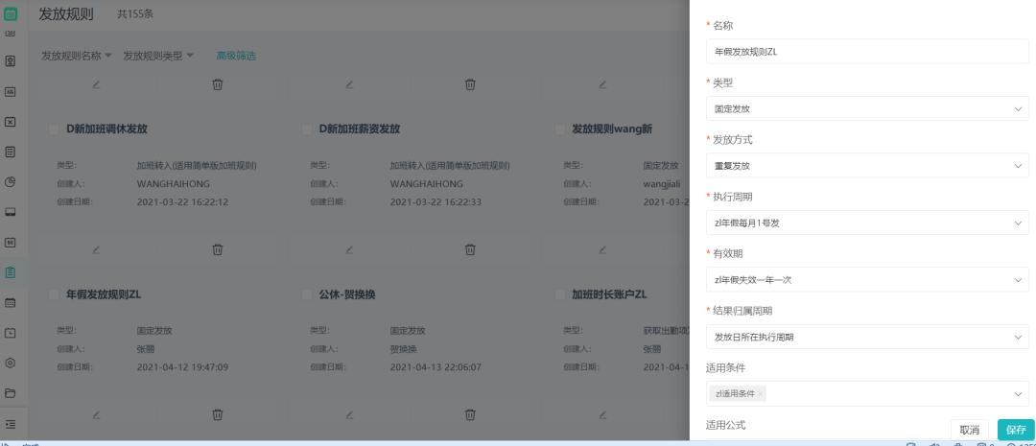Image resolution: width=1036 pixels, height=446 pixels.
Task: Tick the D新加班薪资发放 checkbox
Action: [307, 129]
